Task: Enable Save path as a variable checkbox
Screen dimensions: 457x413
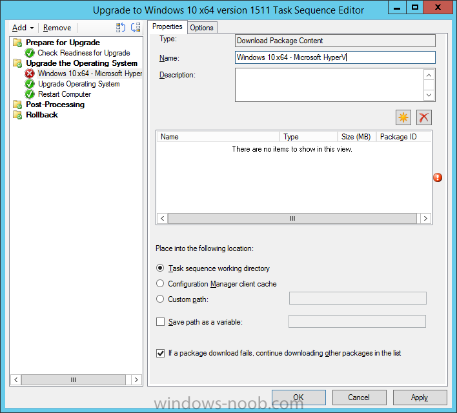Action: (x=160, y=321)
